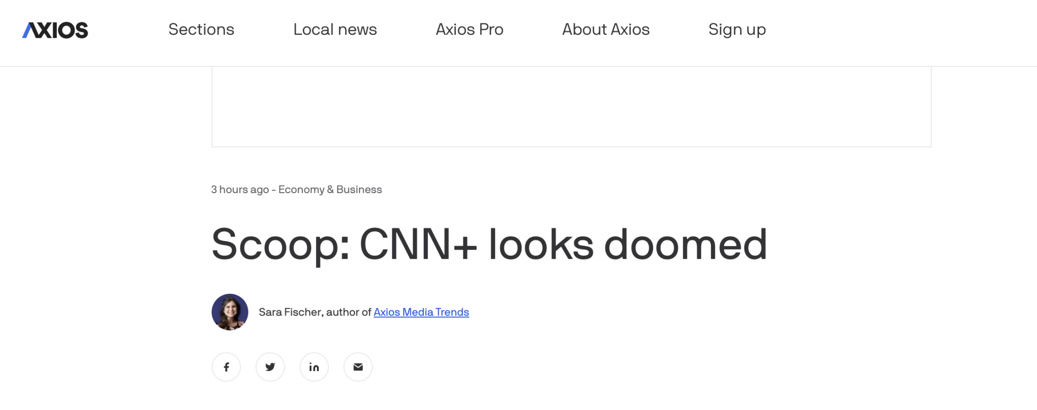Click the empty ad banner box

click(571, 107)
